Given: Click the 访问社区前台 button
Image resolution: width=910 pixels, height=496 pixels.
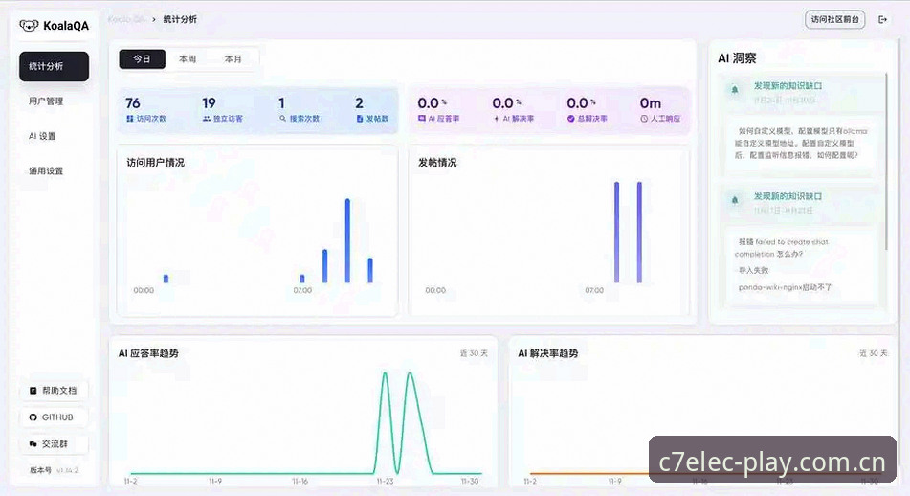Looking at the screenshot, I should (x=835, y=19).
